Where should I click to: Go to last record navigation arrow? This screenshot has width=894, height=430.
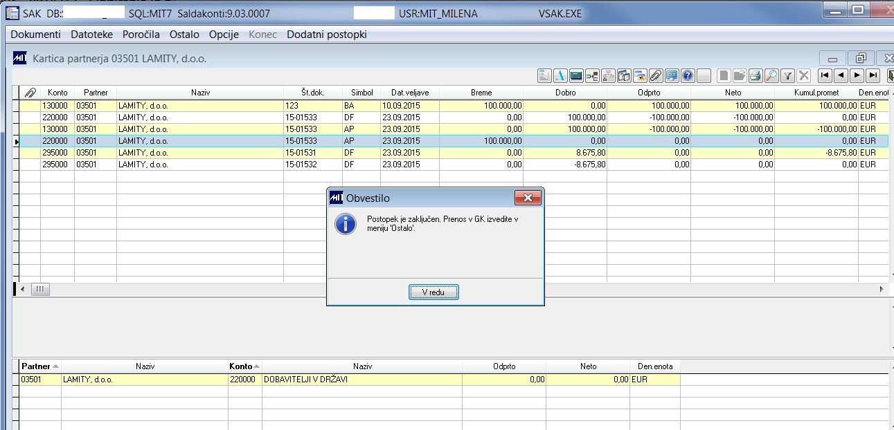tap(873, 75)
